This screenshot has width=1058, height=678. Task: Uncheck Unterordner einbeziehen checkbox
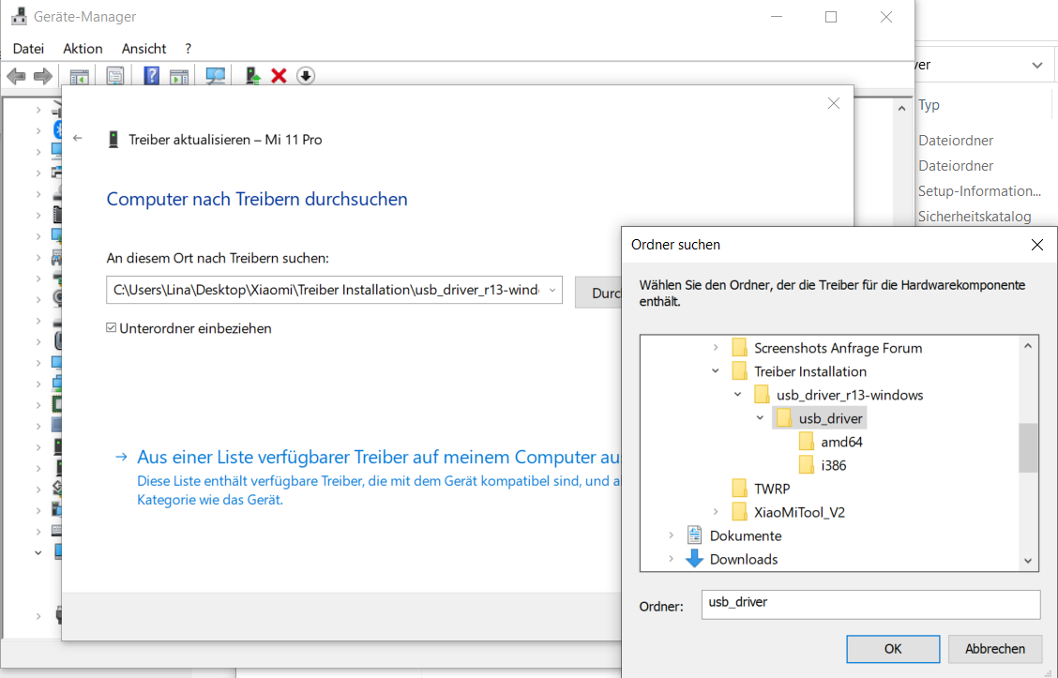(x=112, y=328)
